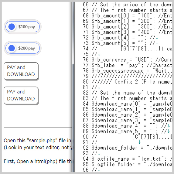Click the 'First, Open a html(php)' text
174x174 pixels.
click(38, 161)
